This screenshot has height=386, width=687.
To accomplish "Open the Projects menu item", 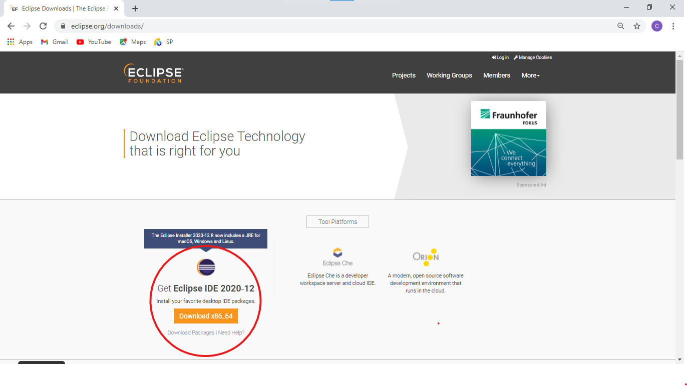I will (404, 75).
